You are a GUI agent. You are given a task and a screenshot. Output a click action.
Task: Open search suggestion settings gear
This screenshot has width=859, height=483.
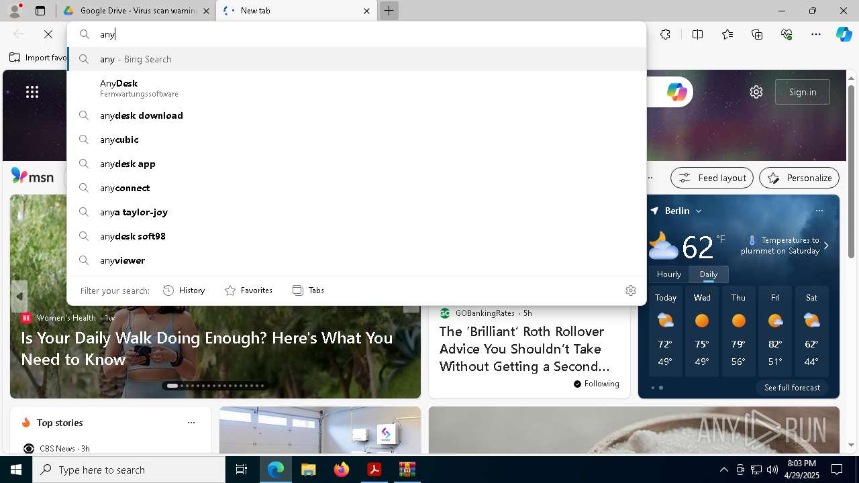click(x=631, y=290)
